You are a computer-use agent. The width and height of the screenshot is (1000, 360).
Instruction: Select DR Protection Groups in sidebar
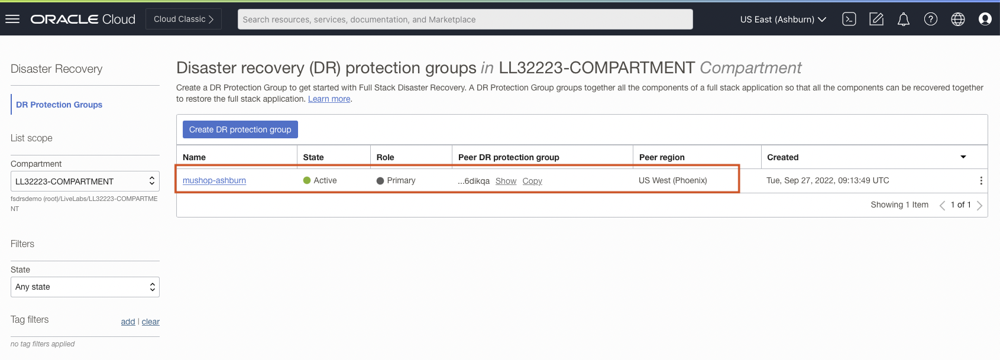(x=59, y=105)
